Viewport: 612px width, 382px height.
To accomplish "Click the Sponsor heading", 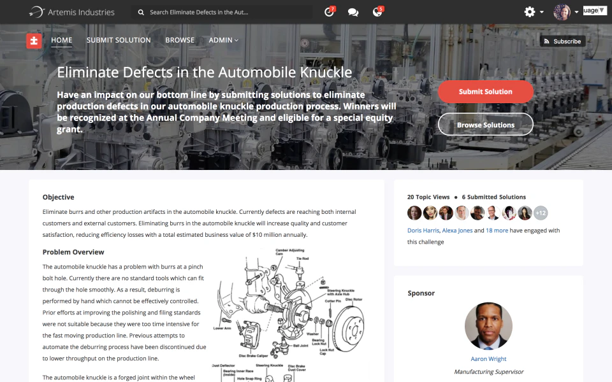I will point(421,293).
